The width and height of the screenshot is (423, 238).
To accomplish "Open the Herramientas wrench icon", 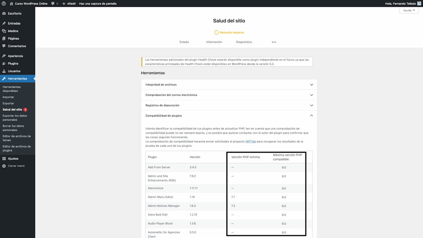I will click(x=5, y=79).
